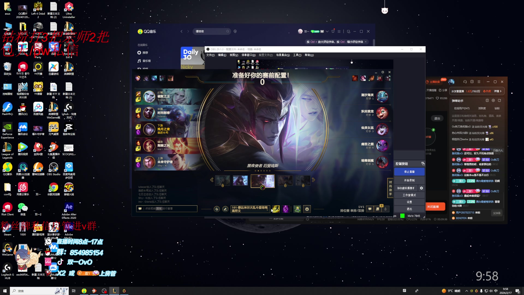Open QQ音乐 skin shirt icon
Screen dimensions: 524x295
point(333,31)
